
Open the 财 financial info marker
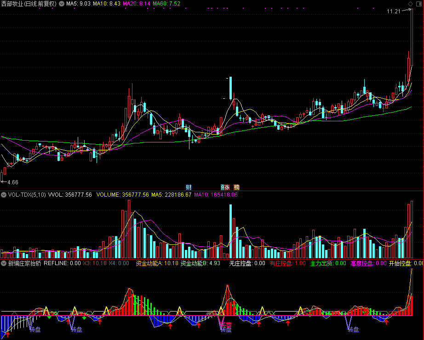[x=189, y=187]
